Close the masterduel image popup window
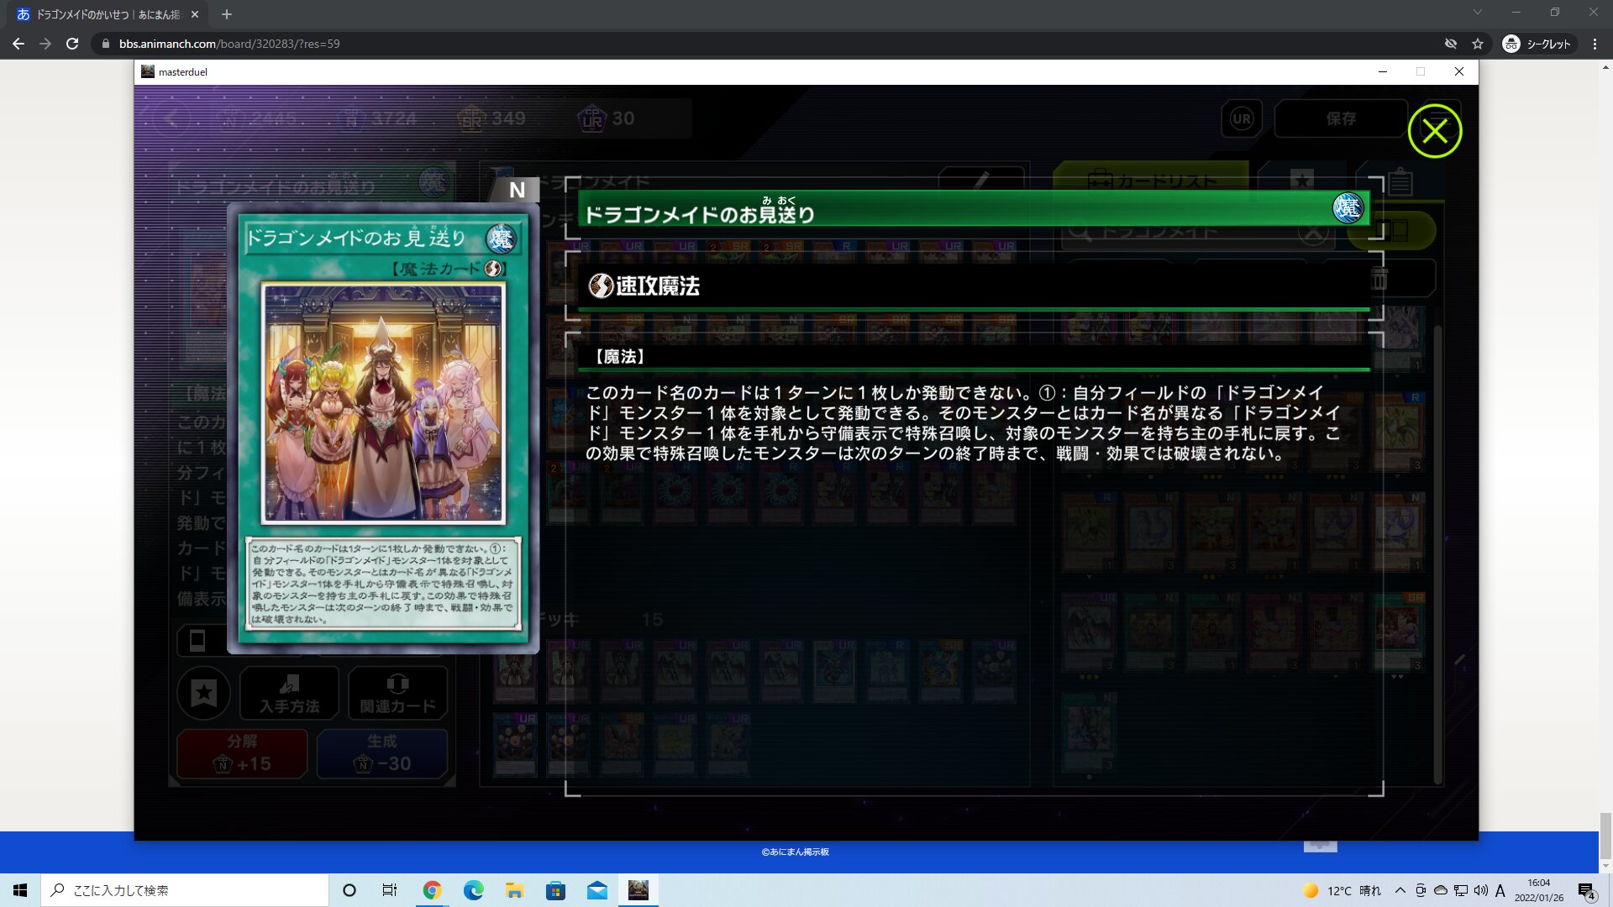The height and width of the screenshot is (907, 1613). (1459, 72)
